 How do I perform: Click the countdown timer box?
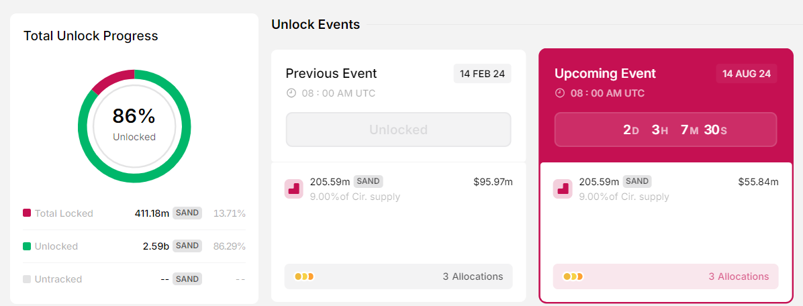pos(665,130)
